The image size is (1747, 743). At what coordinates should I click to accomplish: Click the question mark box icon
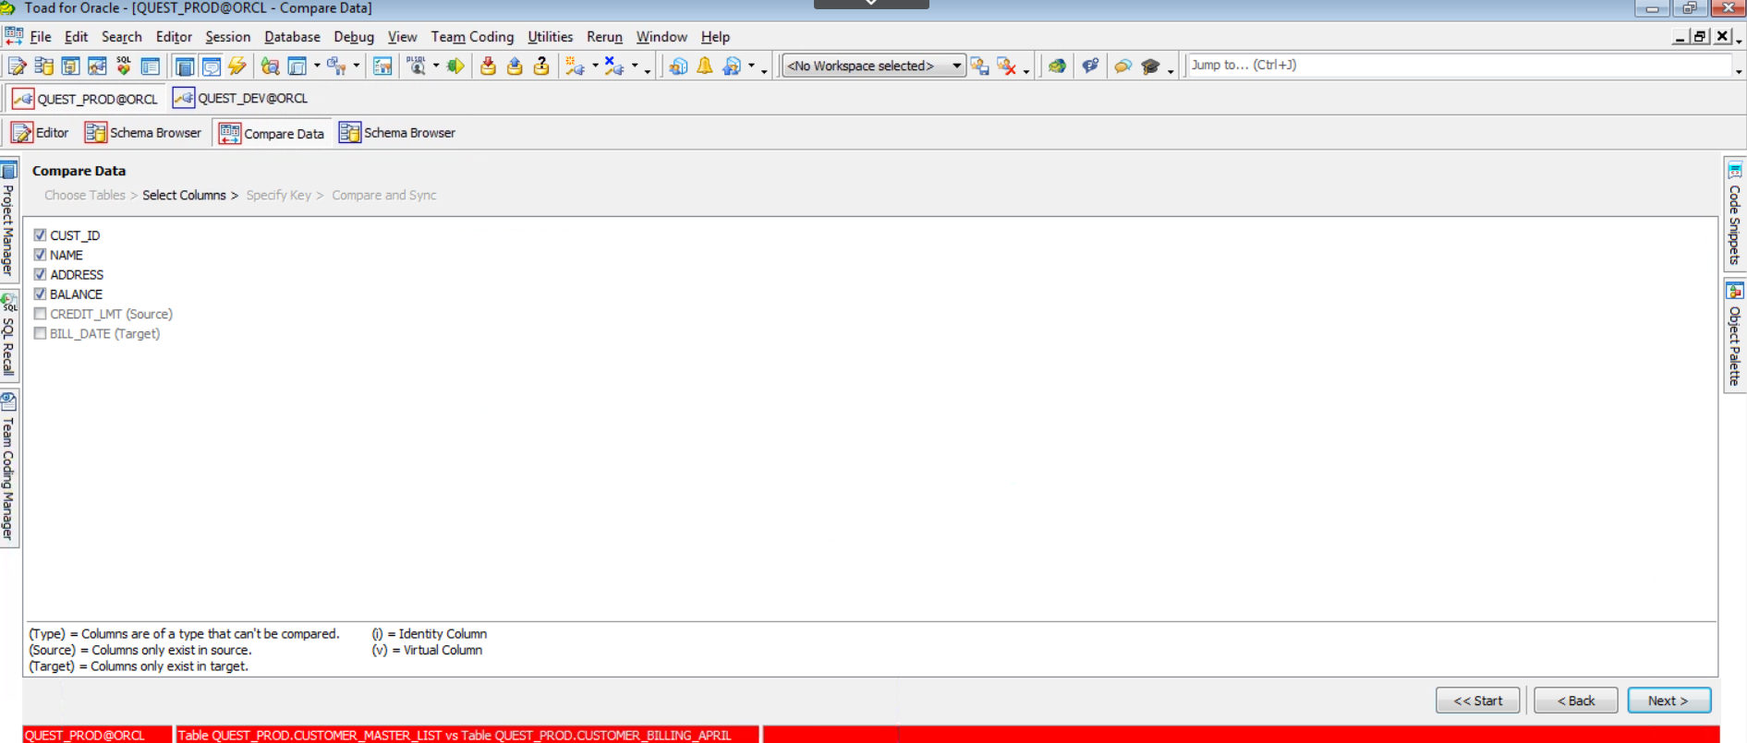(541, 66)
